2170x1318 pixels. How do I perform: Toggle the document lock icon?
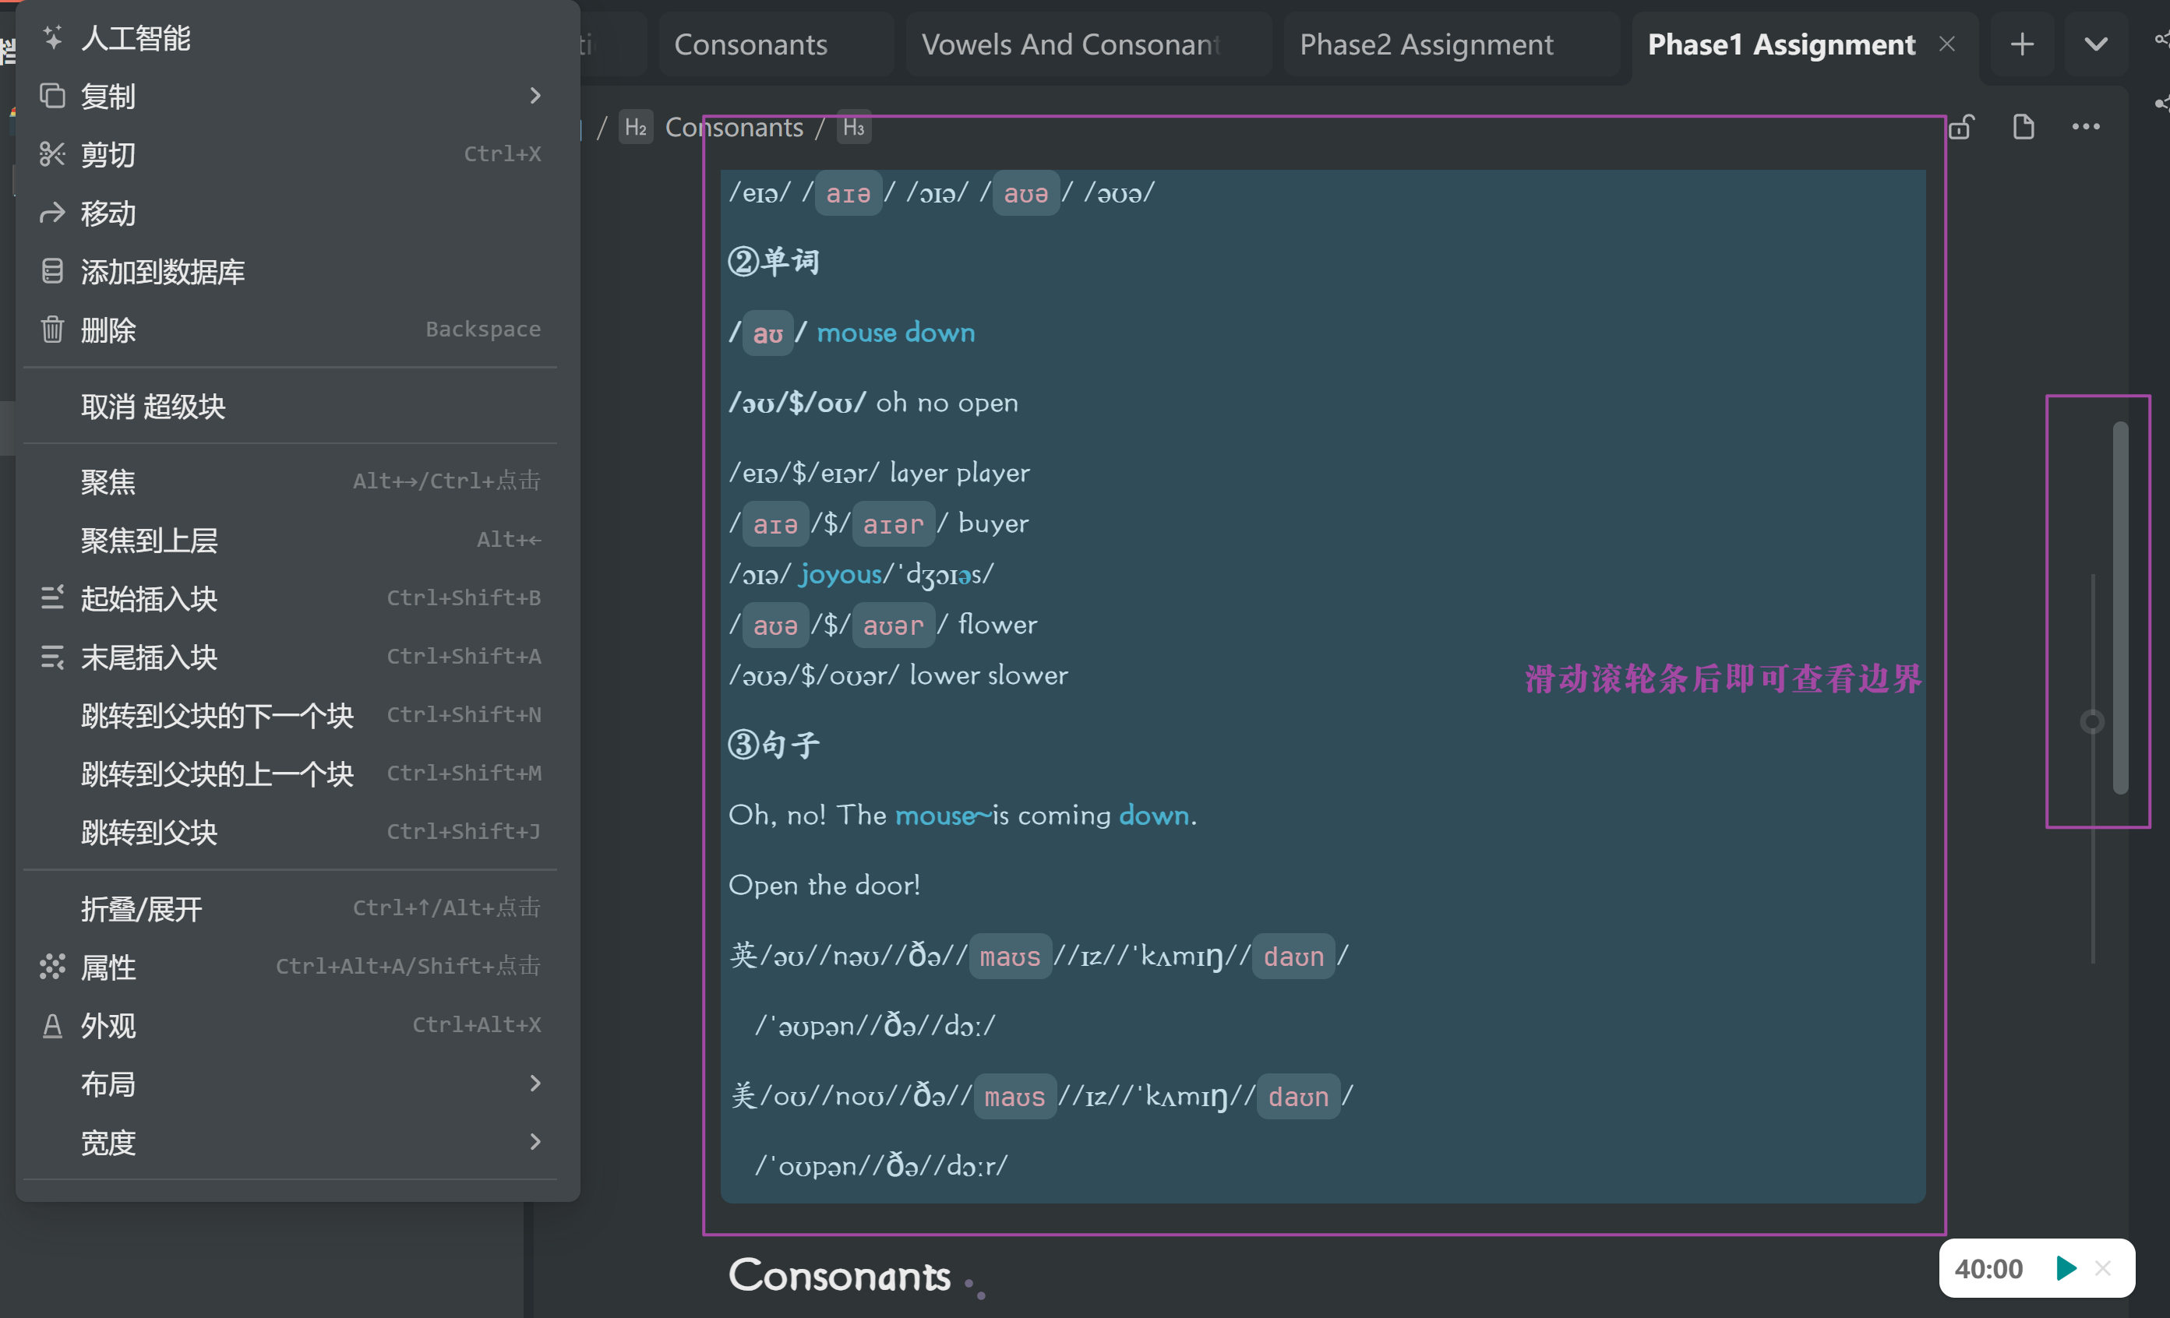1961,128
